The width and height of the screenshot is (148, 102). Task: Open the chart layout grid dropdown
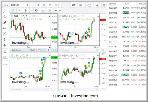point(81,5)
